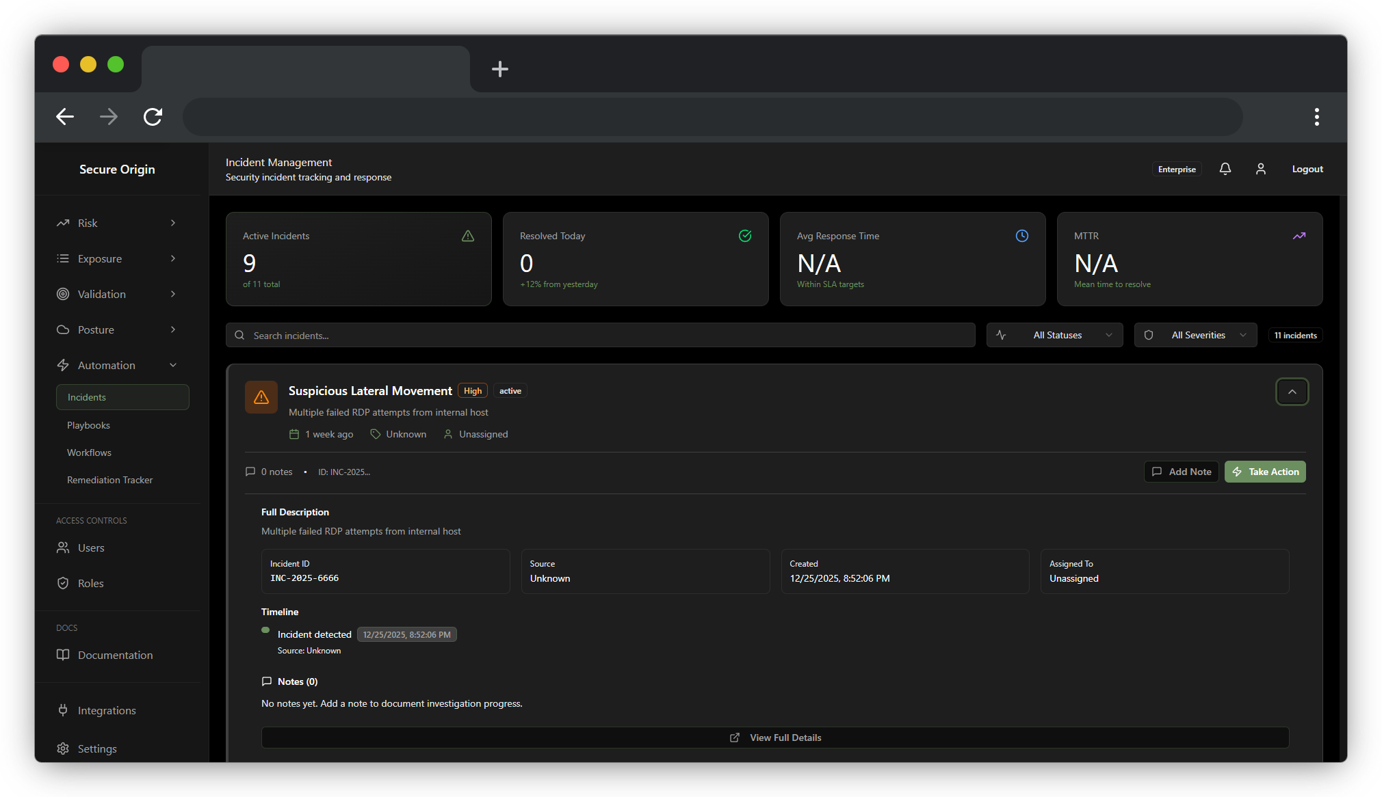Click the Avg Response Time clock icon
Viewport: 1382px width, 797px height.
pyautogui.click(x=1021, y=236)
